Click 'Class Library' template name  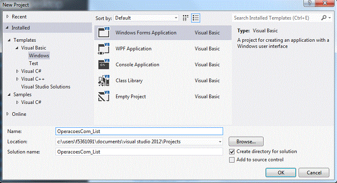[129, 80]
